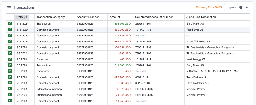Screen dimensions: 256x105
Task: Click the green icon on the Fjord Bygg AS row
Action: tap(10, 30)
